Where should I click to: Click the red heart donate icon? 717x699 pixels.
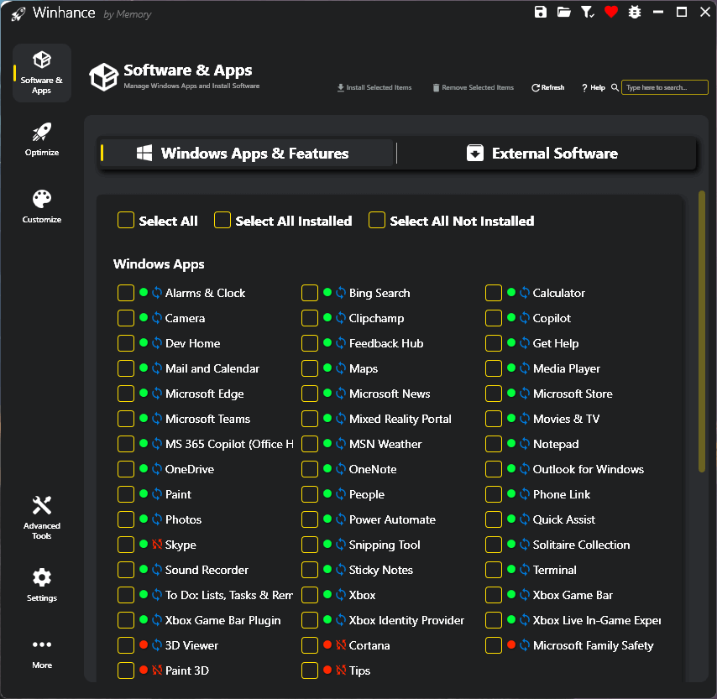(611, 12)
